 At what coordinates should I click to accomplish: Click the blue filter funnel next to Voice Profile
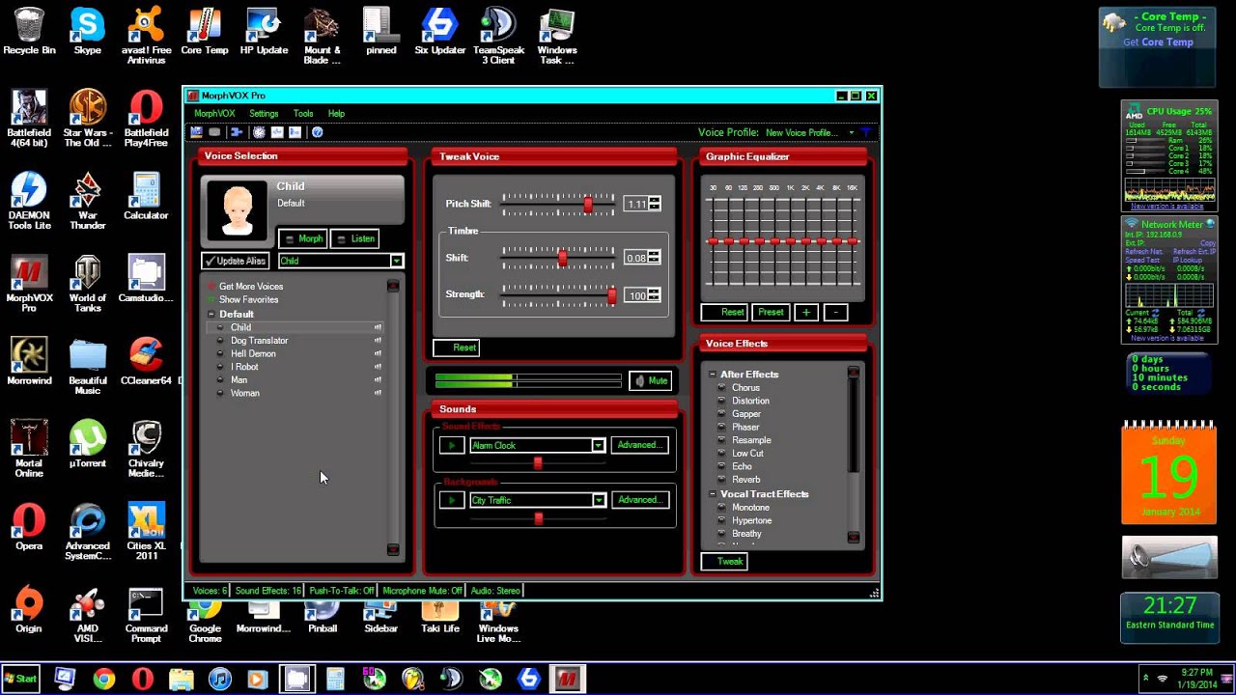pyautogui.click(x=866, y=132)
